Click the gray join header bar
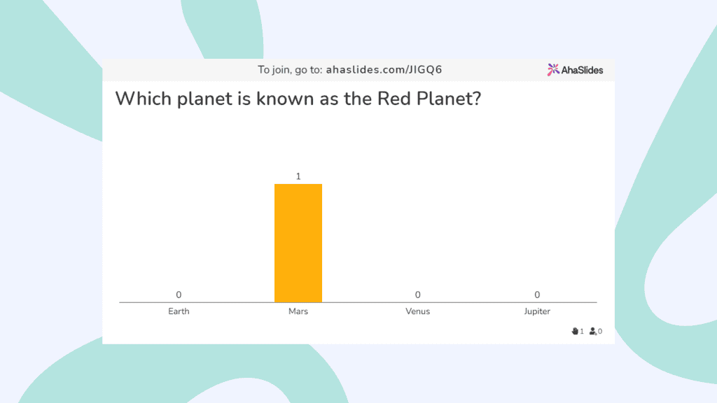The width and height of the screenshot is (717, 403). [358, 70]
